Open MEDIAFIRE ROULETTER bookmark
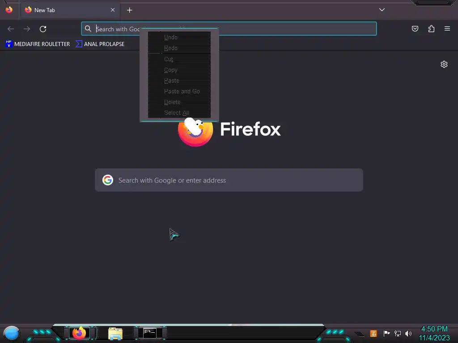Screen dimensions: 458x343 (x=38, y=44)
